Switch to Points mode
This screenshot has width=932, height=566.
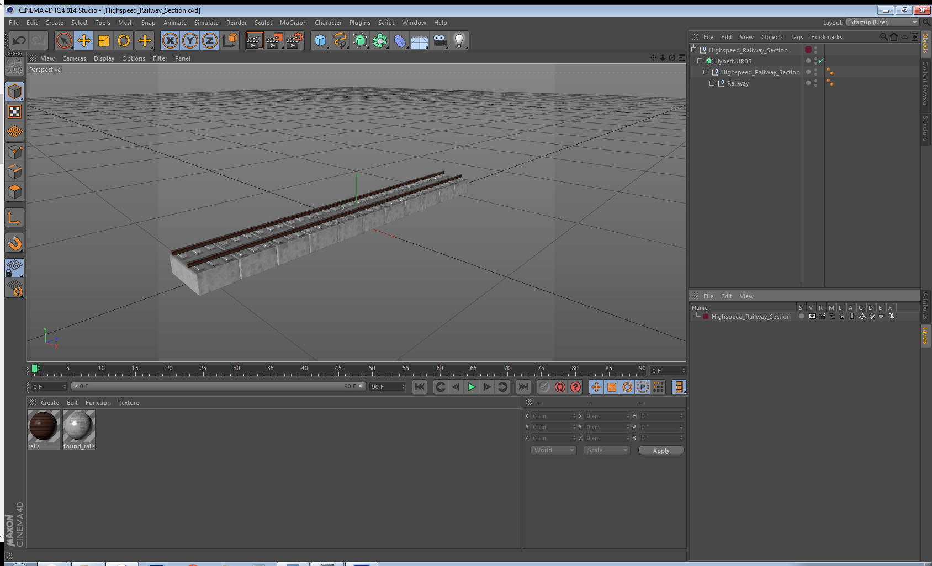tap(15, 152)
